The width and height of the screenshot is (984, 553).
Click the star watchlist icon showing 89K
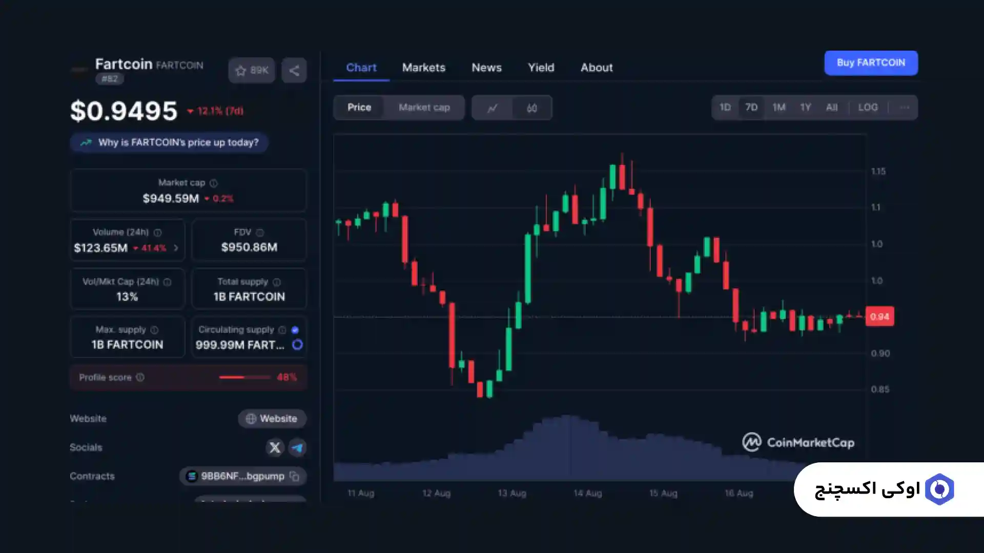click(251, 70)
